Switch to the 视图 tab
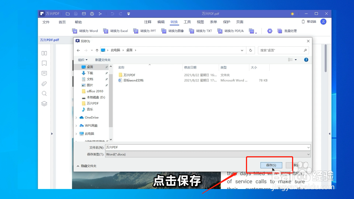Image resolution: width=354 pixels, height=199 pixels. click(200, 22)
